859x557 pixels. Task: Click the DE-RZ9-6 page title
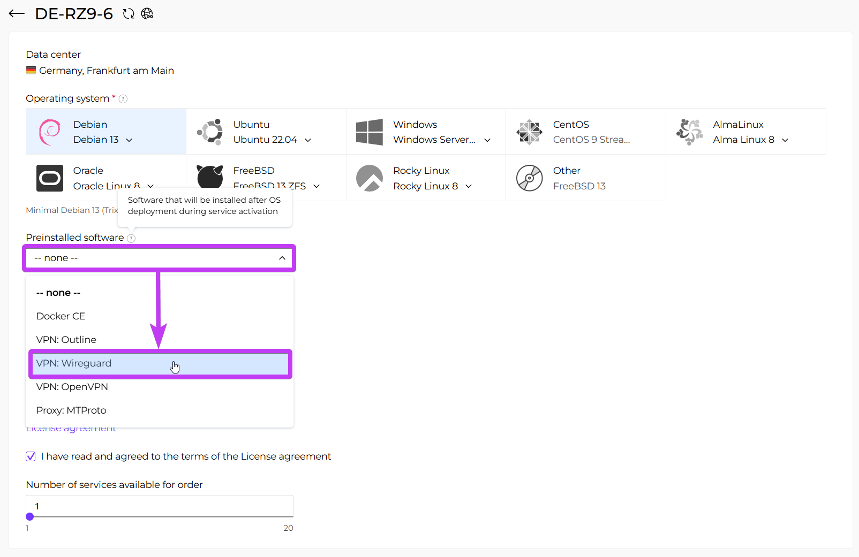tap(74, 14)
